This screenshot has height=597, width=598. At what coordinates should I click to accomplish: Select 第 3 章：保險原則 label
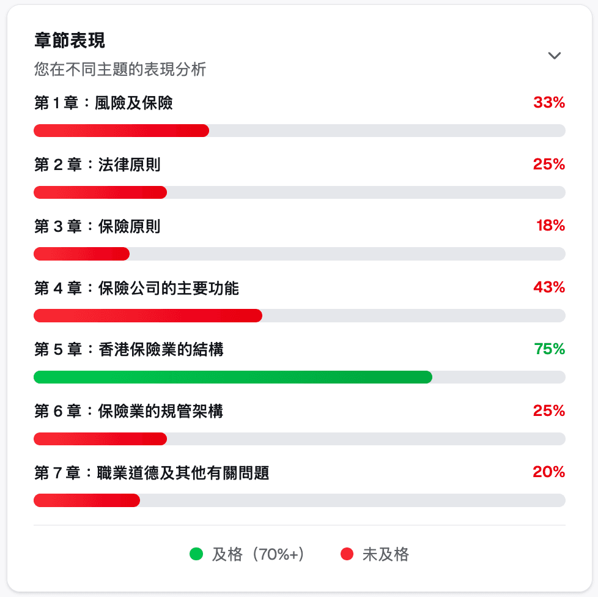tap(89, 226)
